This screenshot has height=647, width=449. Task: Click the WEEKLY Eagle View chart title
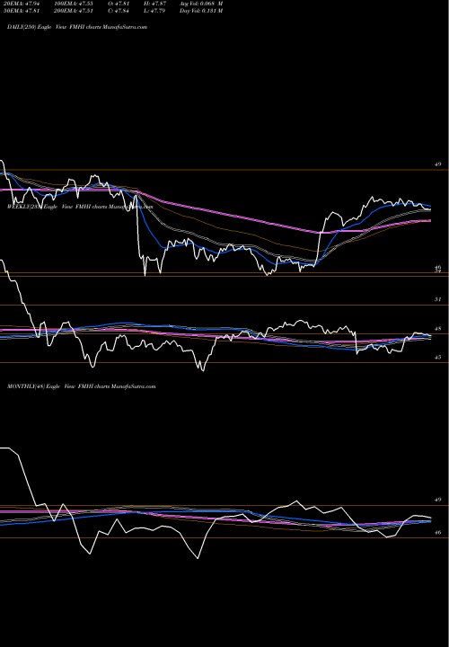click(80, 207)
